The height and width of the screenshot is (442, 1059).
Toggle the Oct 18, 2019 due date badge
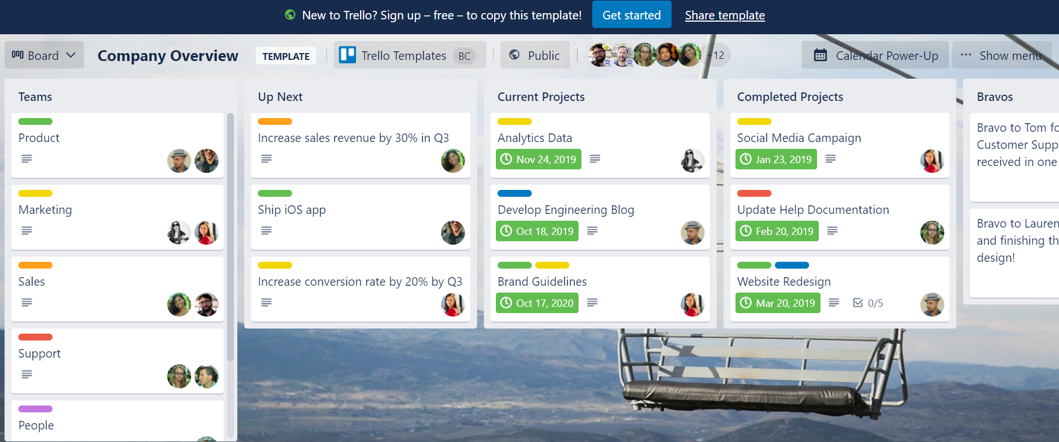537,231
